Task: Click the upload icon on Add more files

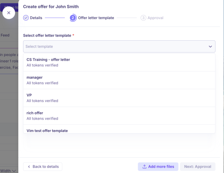Action: [144, 167]
